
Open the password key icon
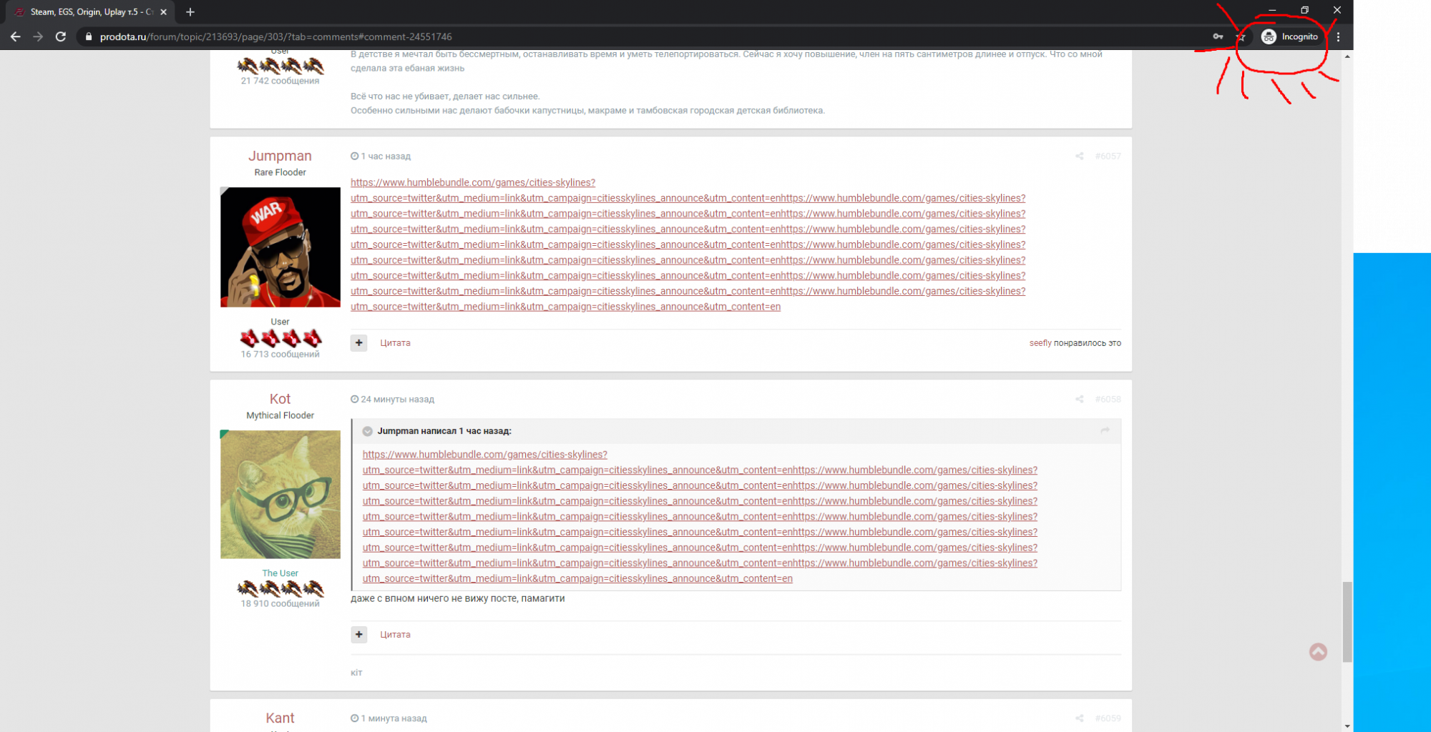1218,36
